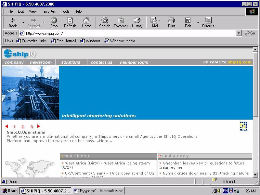
Task: Click the Print toolbar button
Action: 172,22
